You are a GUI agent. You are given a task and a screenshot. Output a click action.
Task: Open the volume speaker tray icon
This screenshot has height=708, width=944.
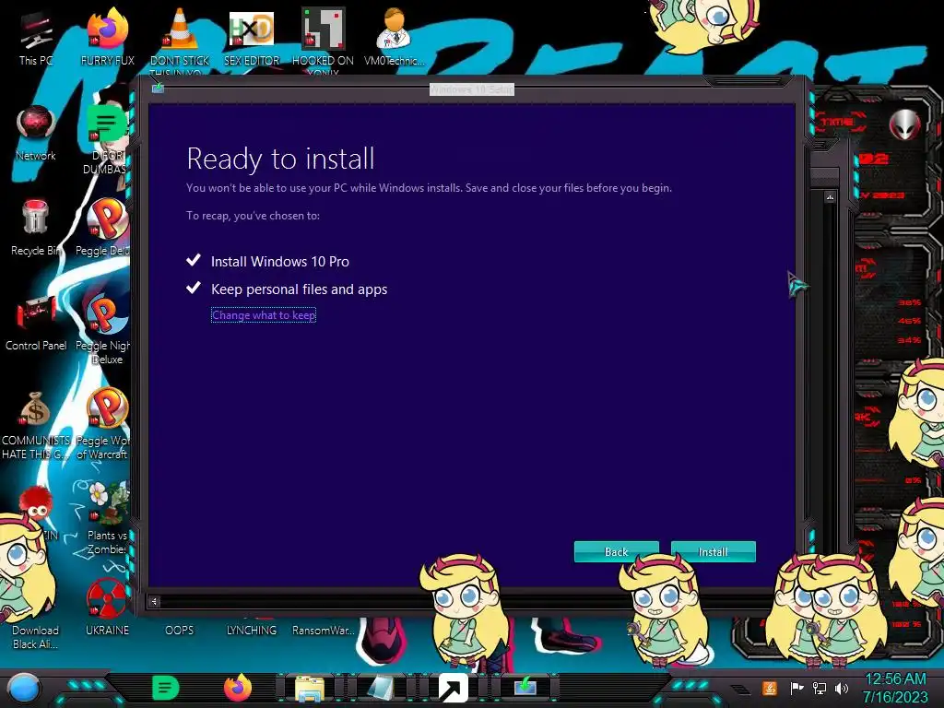pyautogui.click(x=842, y=688)
